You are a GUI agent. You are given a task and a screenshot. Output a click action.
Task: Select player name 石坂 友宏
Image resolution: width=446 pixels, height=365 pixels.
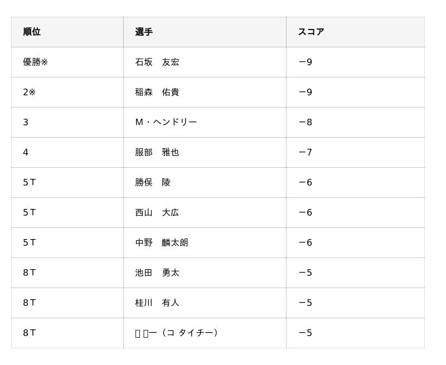[157, 62]
